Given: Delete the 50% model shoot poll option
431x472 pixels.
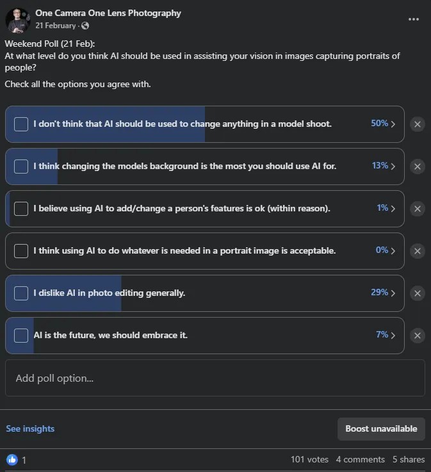Looking at the screenshot, I should [417, 124].
